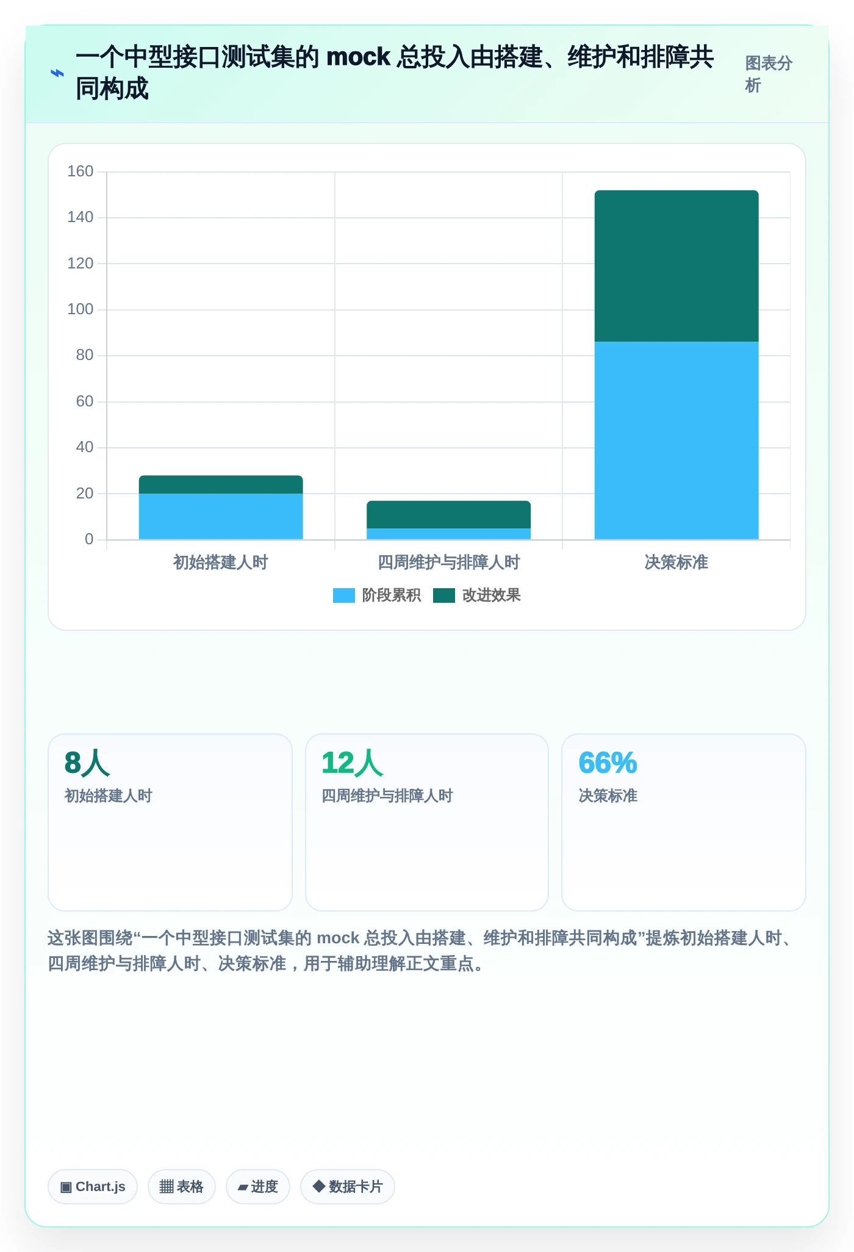Click the blue 阶段累积 segment of the 决策标准 bar

click(x=676, y=441)
